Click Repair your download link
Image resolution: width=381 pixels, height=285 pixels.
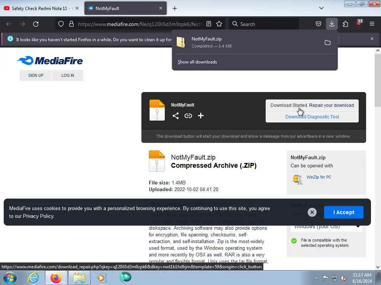tap(332, 105)
